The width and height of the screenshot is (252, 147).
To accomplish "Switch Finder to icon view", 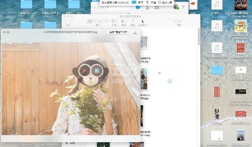I will [90, 21].
